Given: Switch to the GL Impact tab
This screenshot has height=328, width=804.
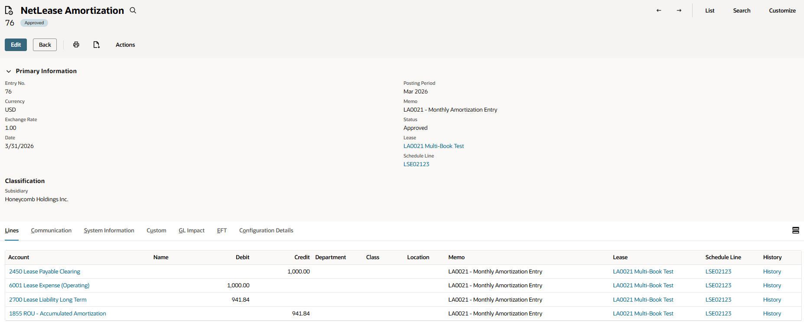Looking at the screenshot, I should 192,231.
